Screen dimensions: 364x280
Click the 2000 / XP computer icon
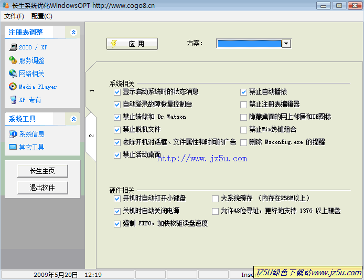click(x=13, y=47)
